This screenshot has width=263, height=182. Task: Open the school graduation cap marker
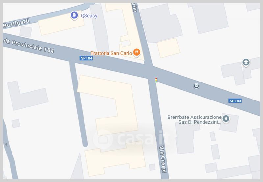[246, 63]
